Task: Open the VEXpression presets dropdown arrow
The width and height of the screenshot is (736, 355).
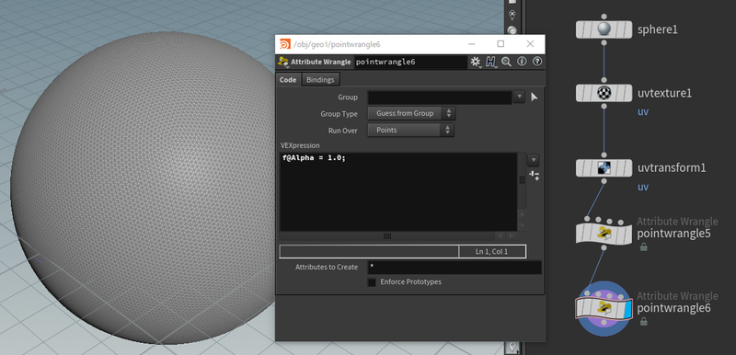Action: tap(534, 160)
